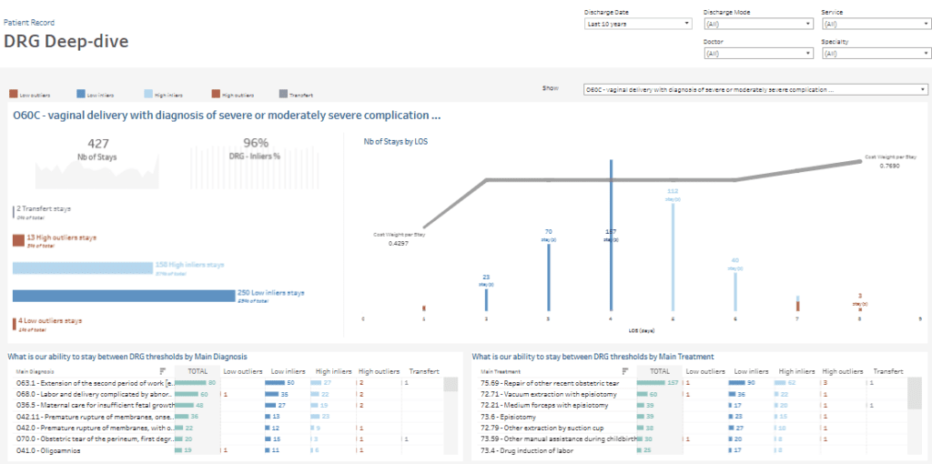Click Low inliers header in Main Diagnosis table

287,371
